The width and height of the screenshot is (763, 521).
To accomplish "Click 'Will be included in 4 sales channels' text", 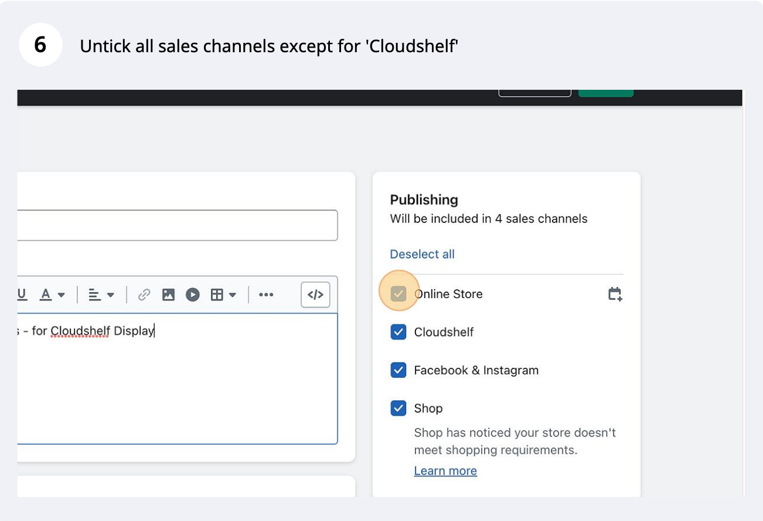I will pyautogui.click(x=489, y=219).
